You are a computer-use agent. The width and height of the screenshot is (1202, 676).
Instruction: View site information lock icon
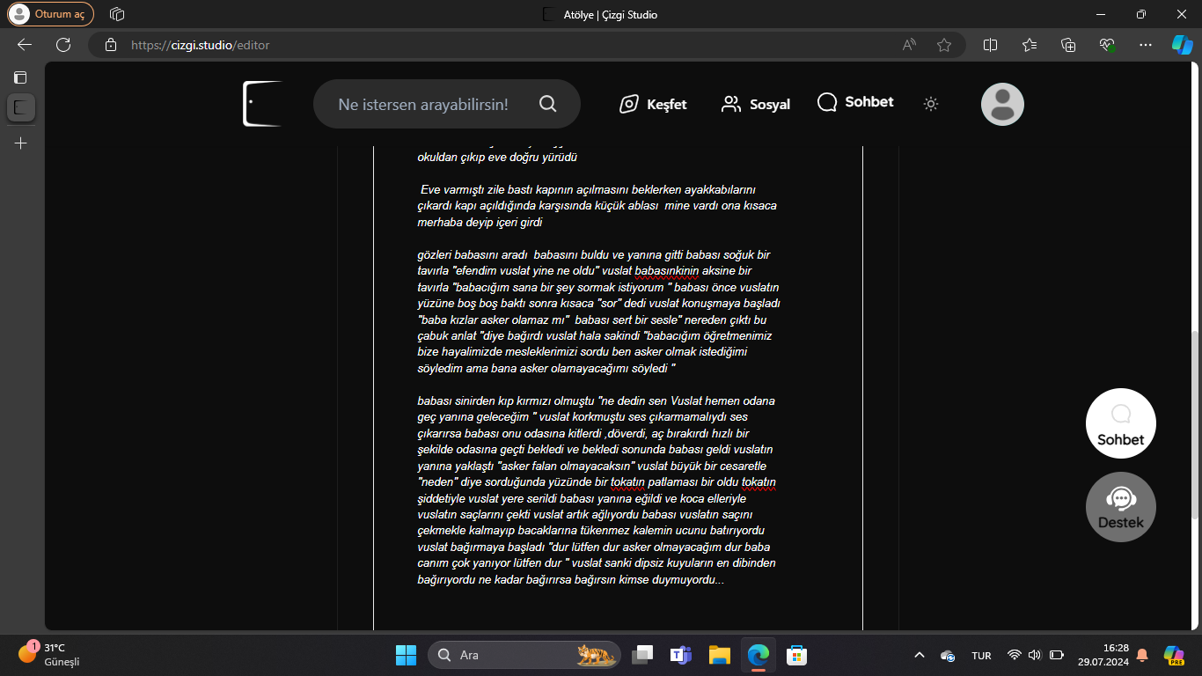tap(110, 45)
